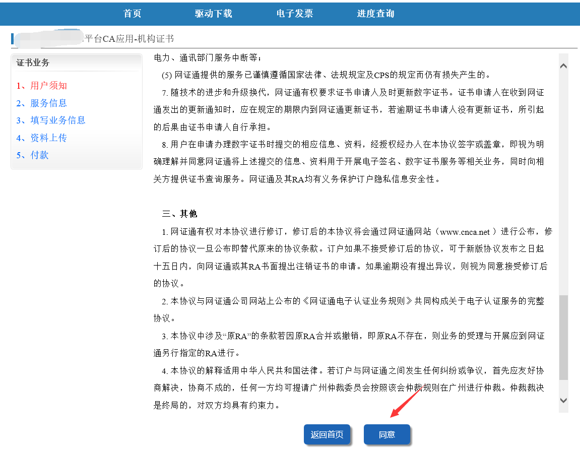The height and width of the screenshot is (451, 580).
Task: Click the 三、其他 section heading
Action: (x=179, y=214)
